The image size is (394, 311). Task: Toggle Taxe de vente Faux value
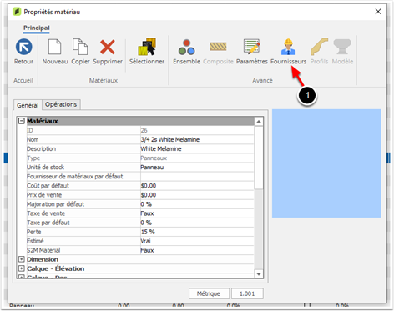(x=197, y=213)
